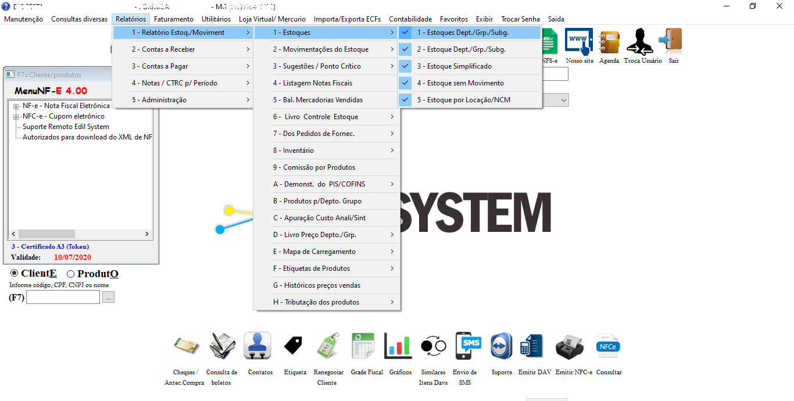Open the Contatos icon

tap(260, 347)
